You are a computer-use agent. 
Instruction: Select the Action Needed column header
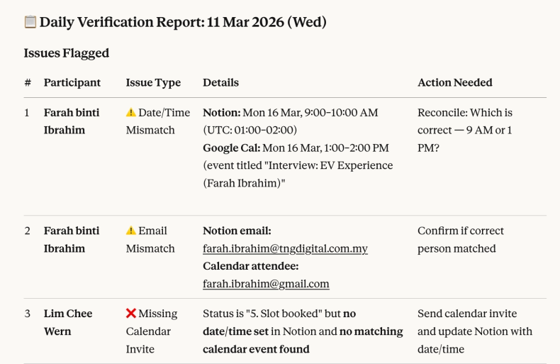pyautogui.click(x=454, y=82)
